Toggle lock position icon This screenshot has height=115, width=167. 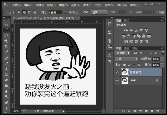pos(134,65)
